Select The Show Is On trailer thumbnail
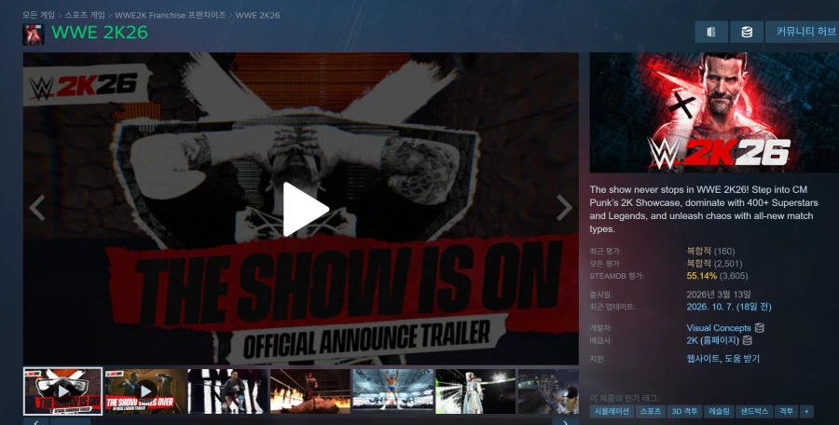The height and width of the screenshot is (425, 839). pos(63,391)
